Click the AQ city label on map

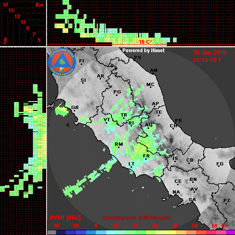click(x=149, y=125)
